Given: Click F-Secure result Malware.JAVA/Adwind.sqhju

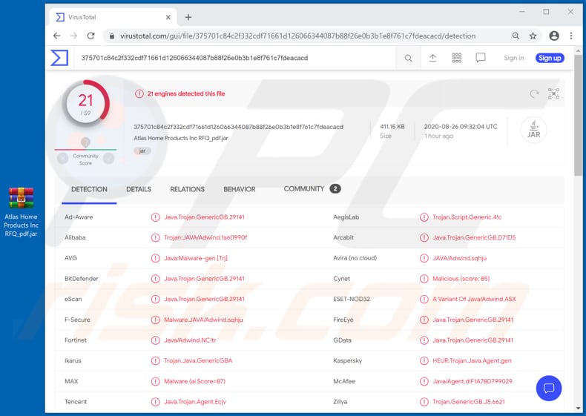Looking at the screenshot, I should click(x=204, y=320).
